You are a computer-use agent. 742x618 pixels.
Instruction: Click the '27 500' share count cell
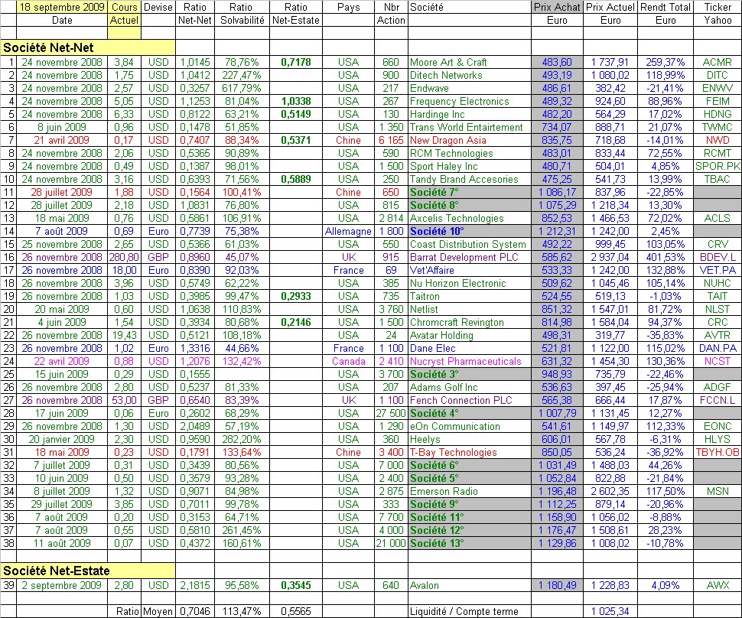pos(391,413)
